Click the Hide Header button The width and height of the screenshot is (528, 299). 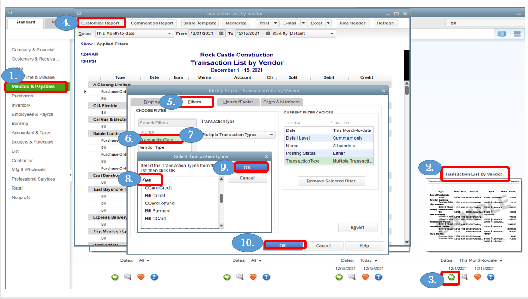[x=352, y=23]
